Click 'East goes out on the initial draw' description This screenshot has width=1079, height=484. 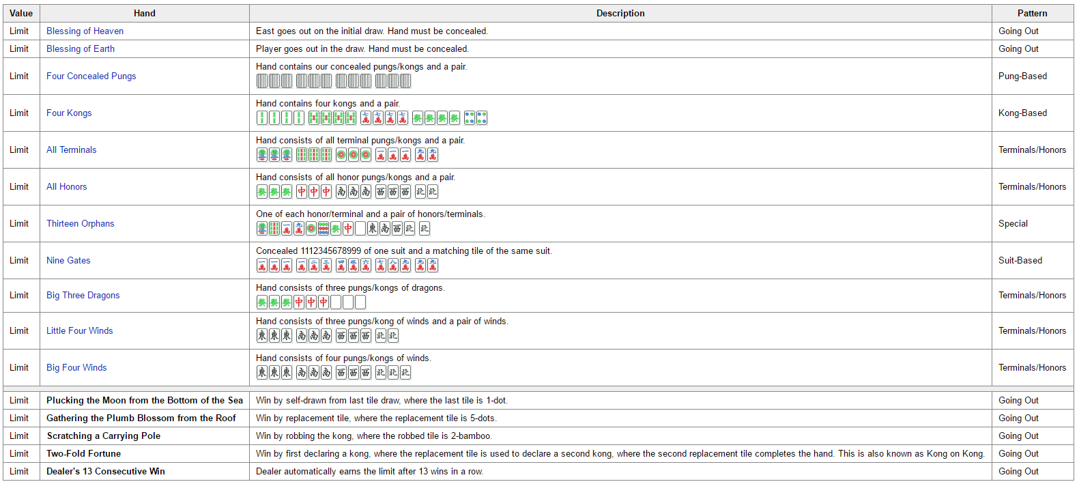[372, 31]
